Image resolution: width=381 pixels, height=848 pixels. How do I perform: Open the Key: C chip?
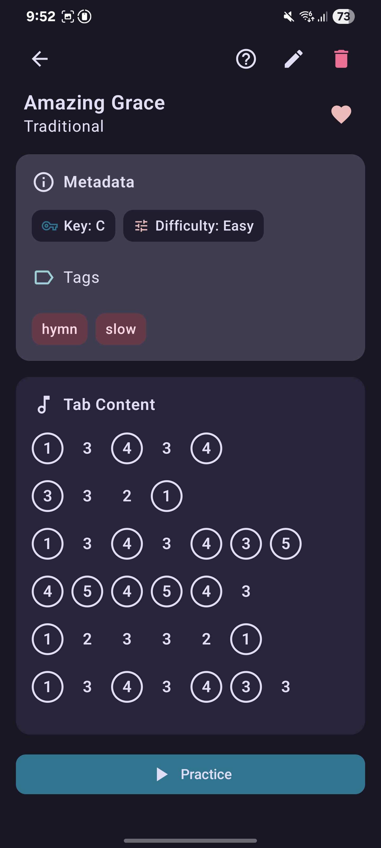pyautogui.click(x=73, y=226)
